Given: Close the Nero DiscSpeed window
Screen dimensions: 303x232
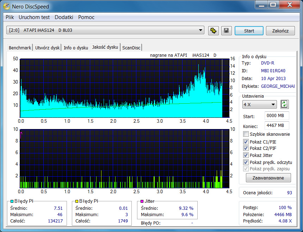Looking at the screenshot, I should point(290,5).
